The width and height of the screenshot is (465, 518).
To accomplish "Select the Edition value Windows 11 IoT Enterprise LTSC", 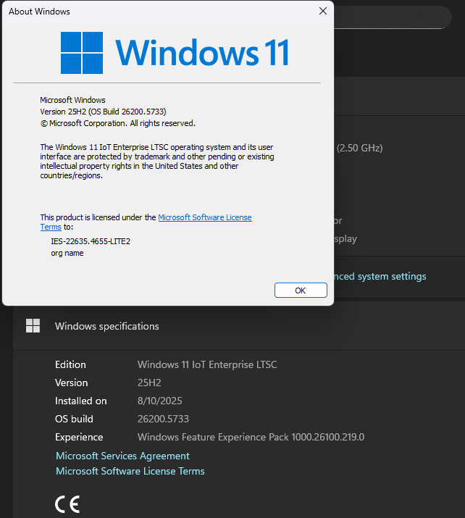I will pyautogui.click(x=207, y=364).
